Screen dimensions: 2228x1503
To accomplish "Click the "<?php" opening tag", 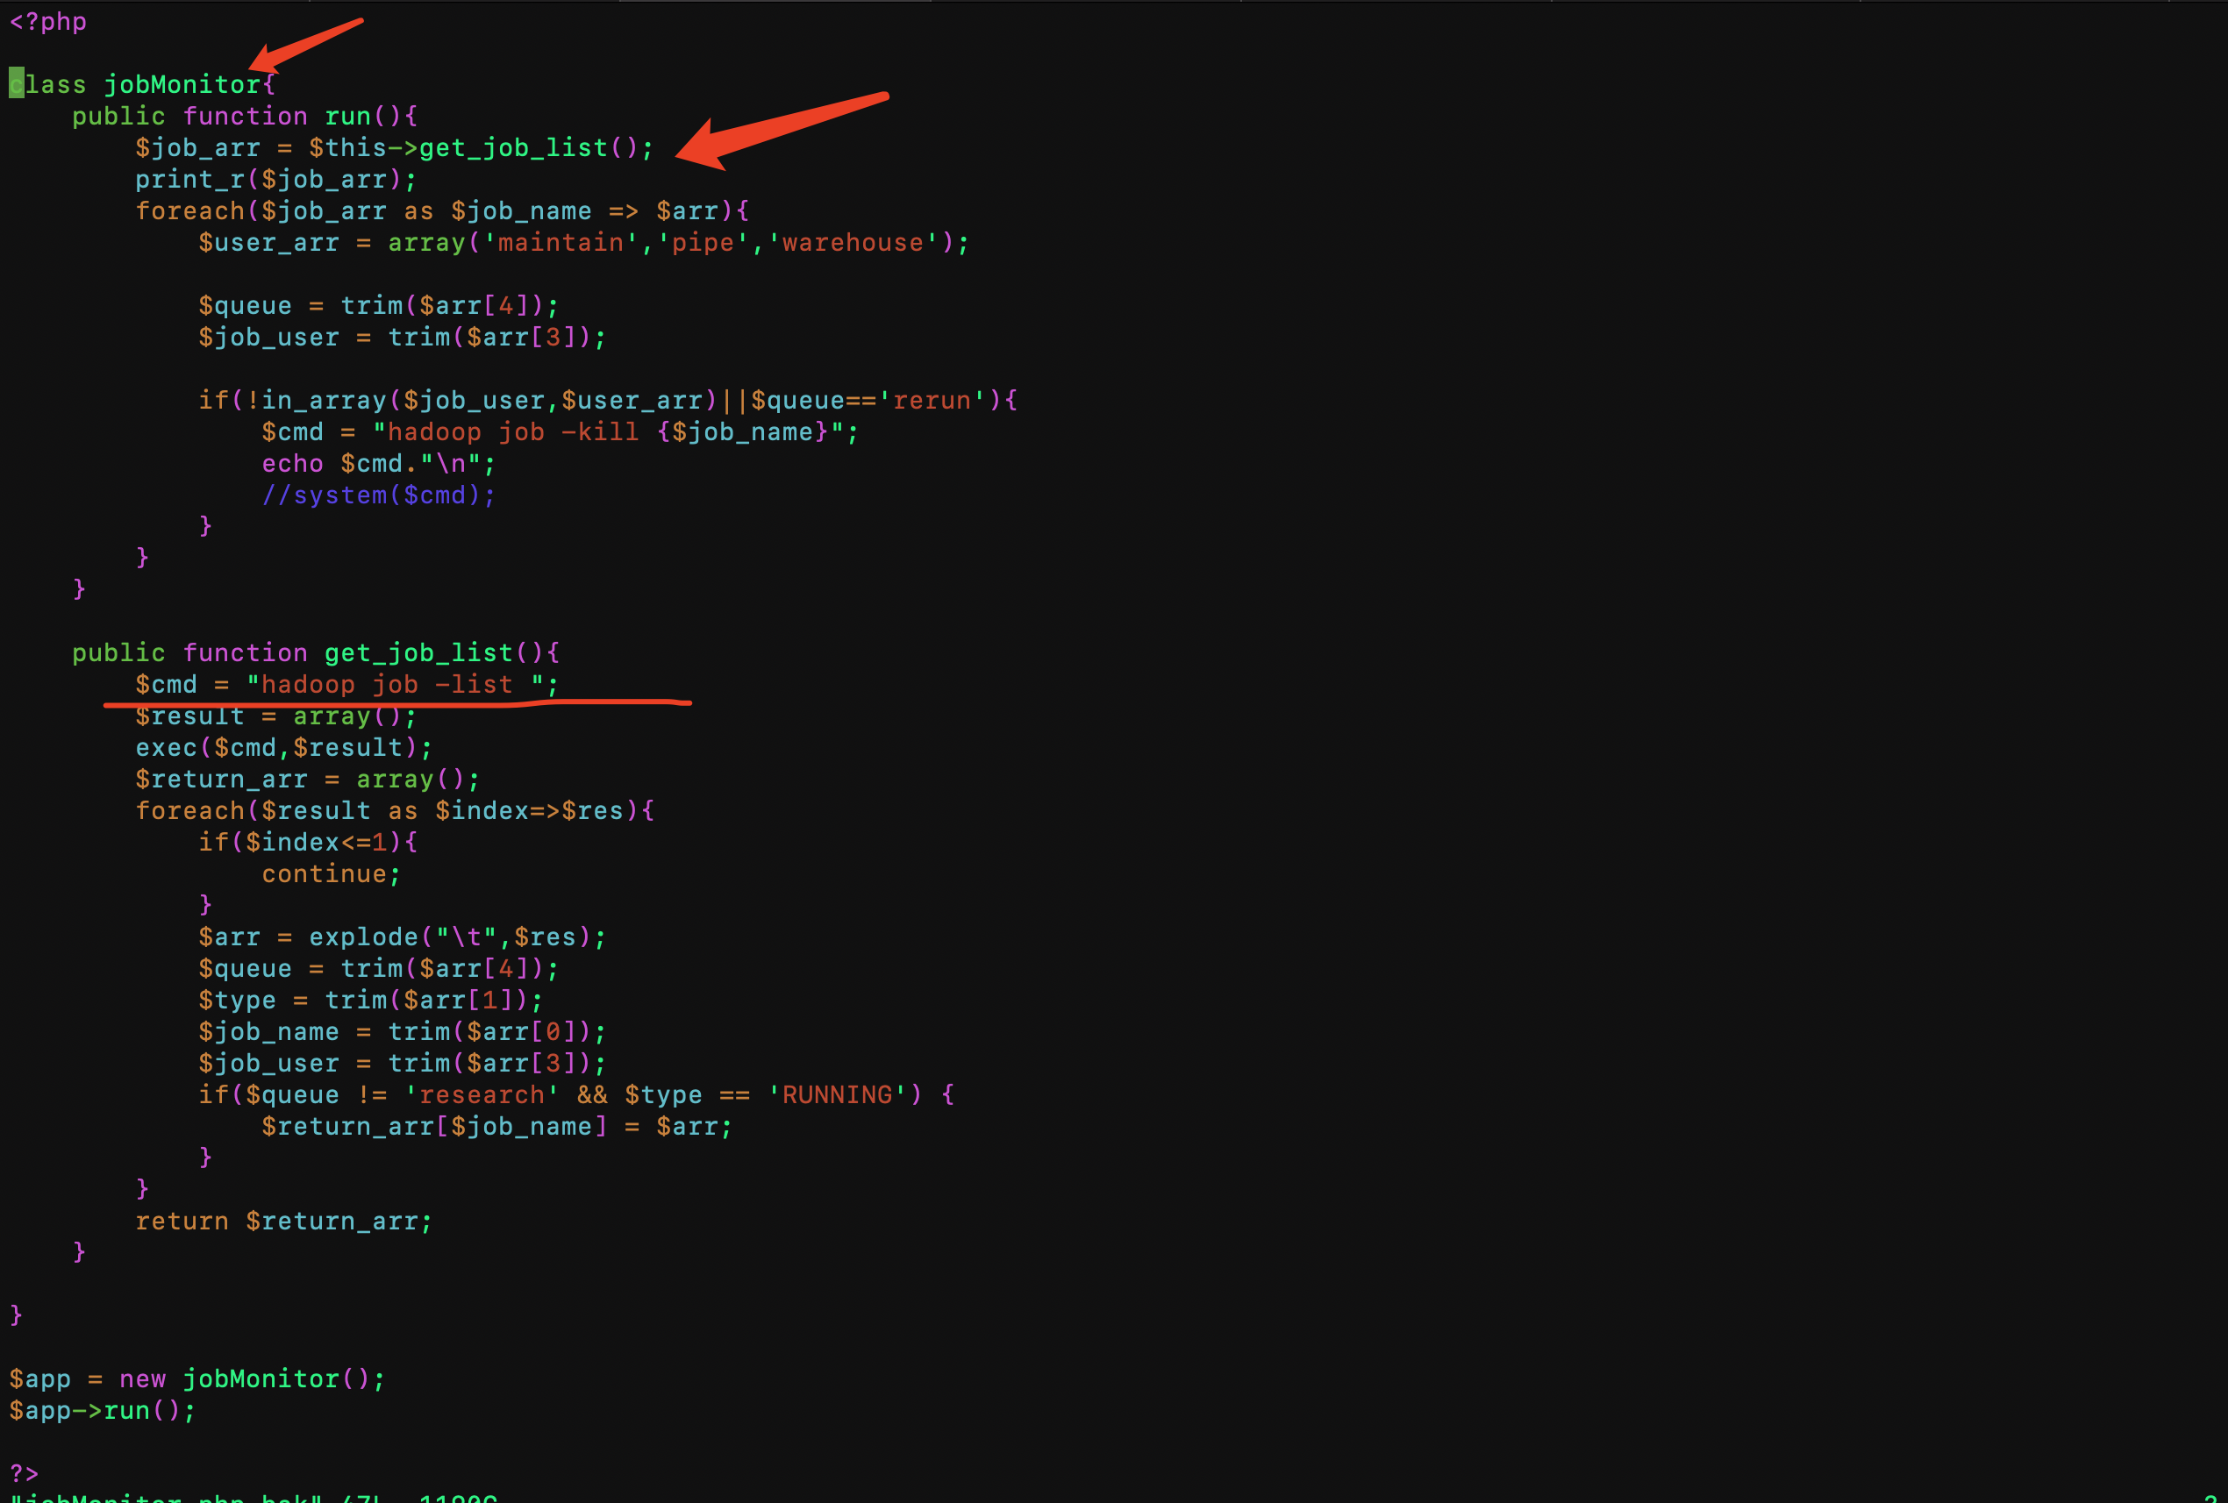I will [48, 21].
